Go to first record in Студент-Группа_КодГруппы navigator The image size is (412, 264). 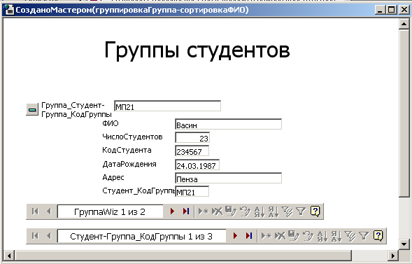point(35,236)
